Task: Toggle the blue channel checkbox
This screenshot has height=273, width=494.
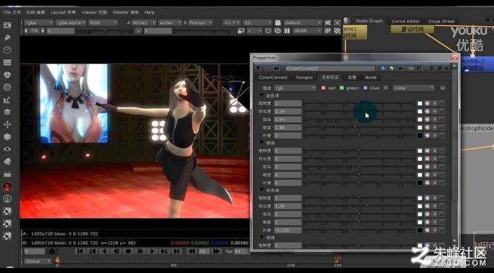Action: pos(366,88)
